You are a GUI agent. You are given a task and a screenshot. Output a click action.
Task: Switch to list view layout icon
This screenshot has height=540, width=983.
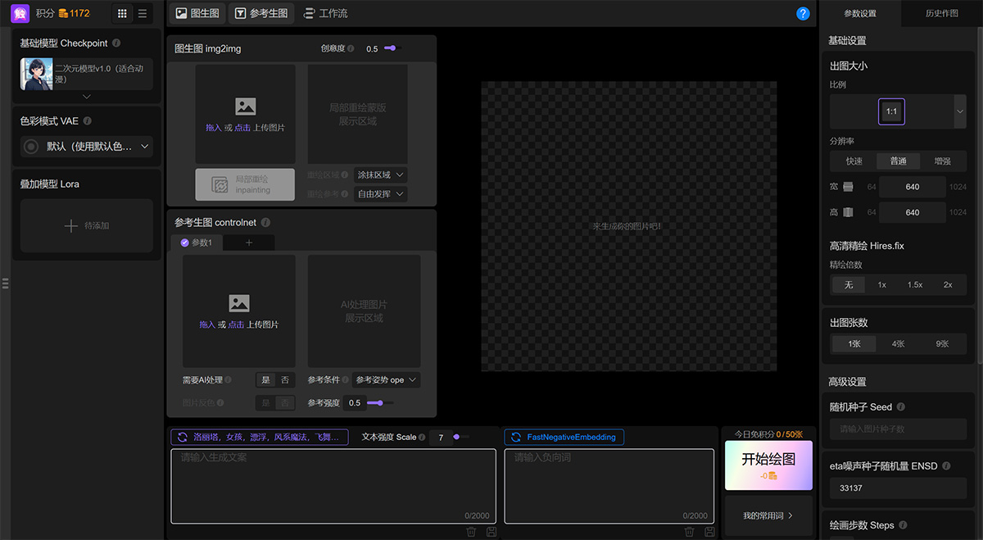143,14
